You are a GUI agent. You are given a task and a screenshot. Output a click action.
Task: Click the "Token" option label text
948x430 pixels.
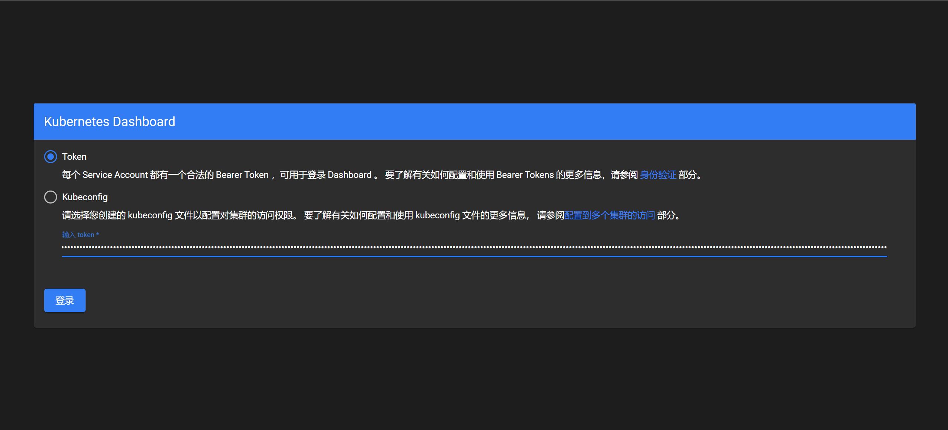pos(74,156)
